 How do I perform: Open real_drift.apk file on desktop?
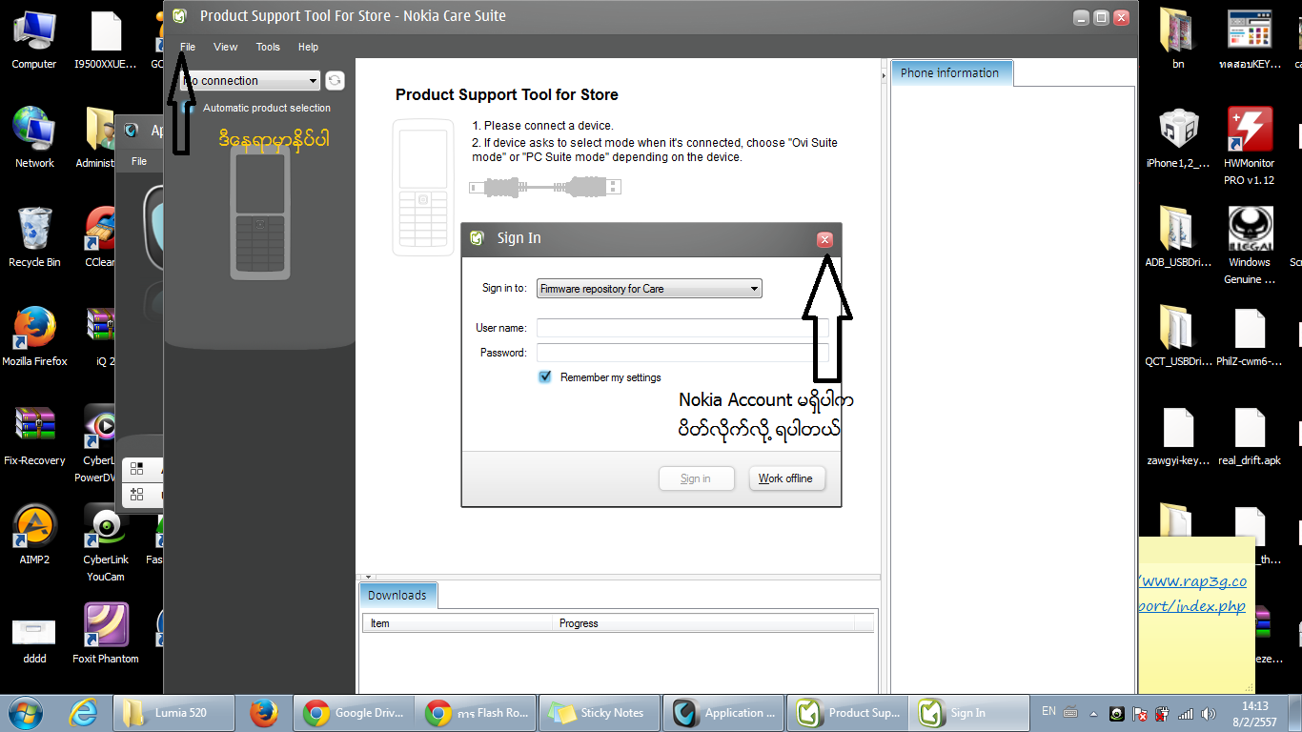[1249, 436]
